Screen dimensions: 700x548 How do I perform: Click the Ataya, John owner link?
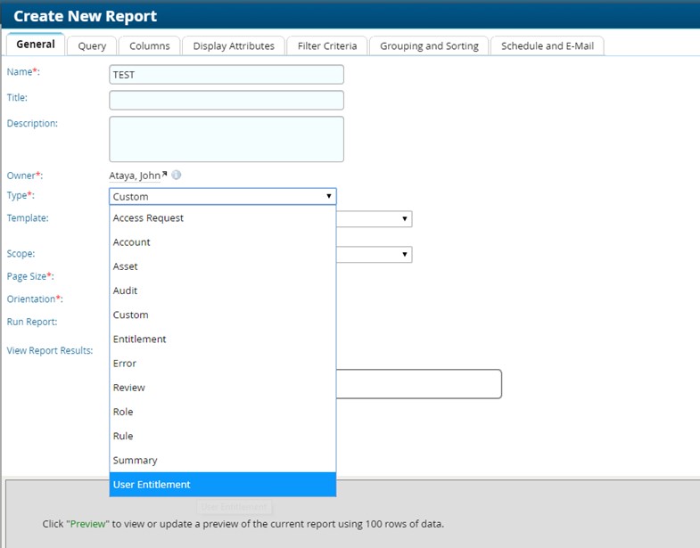(x=135, y=176)
